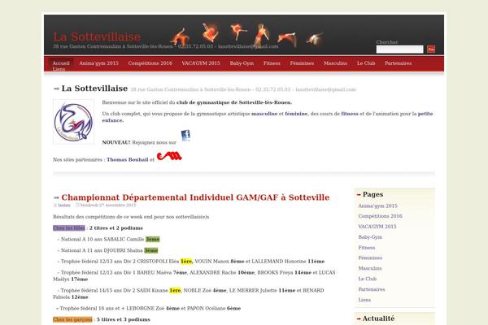Open Baby-Gym in Pages sidebar
This screenshot has width=488, height=325.
[x=370, y=237]
